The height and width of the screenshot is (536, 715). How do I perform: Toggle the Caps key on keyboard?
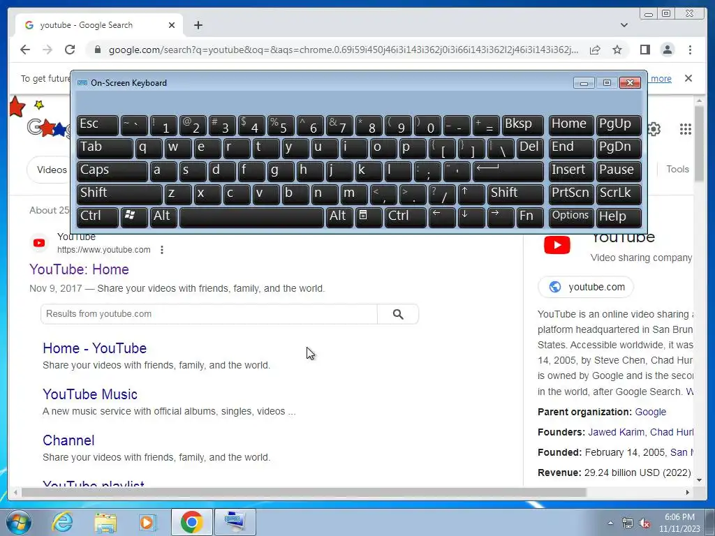pos(112,172)
